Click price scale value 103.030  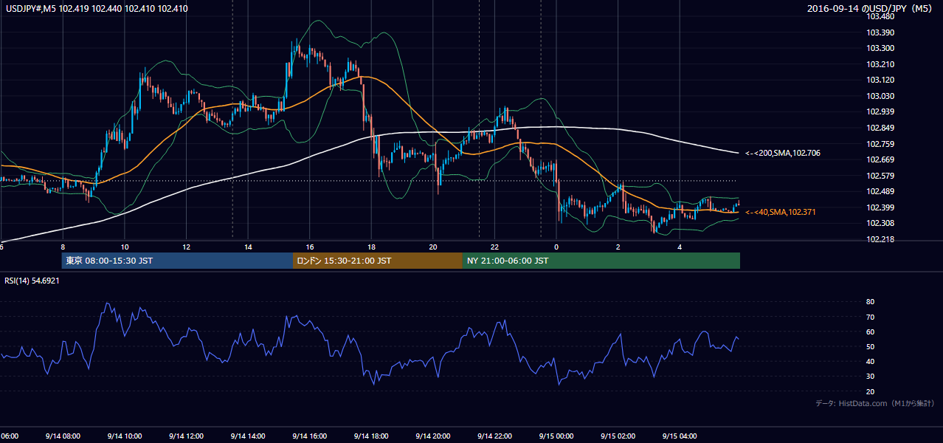(x=880, y=96)
